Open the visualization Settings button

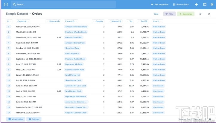coord(34,119)
